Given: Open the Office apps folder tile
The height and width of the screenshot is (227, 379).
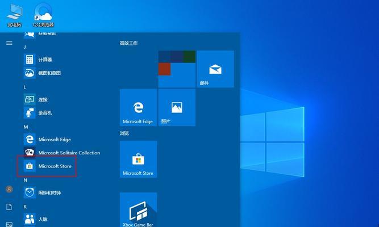Looking at the screenshot, I should coord(177,69).
